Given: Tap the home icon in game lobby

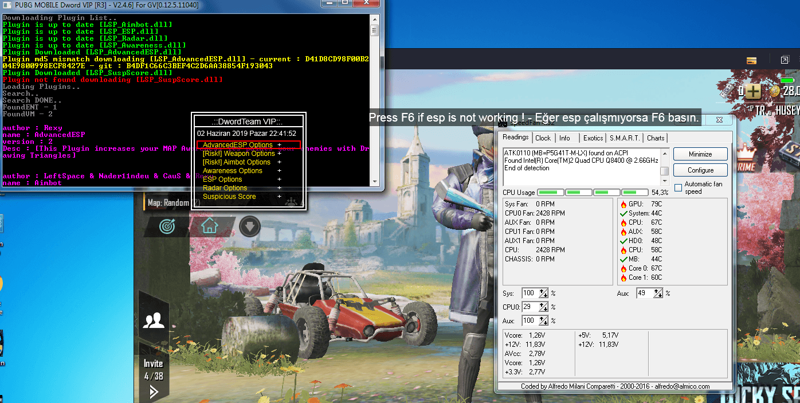Looking at the screenshot, I should click(x=210, y=226).
